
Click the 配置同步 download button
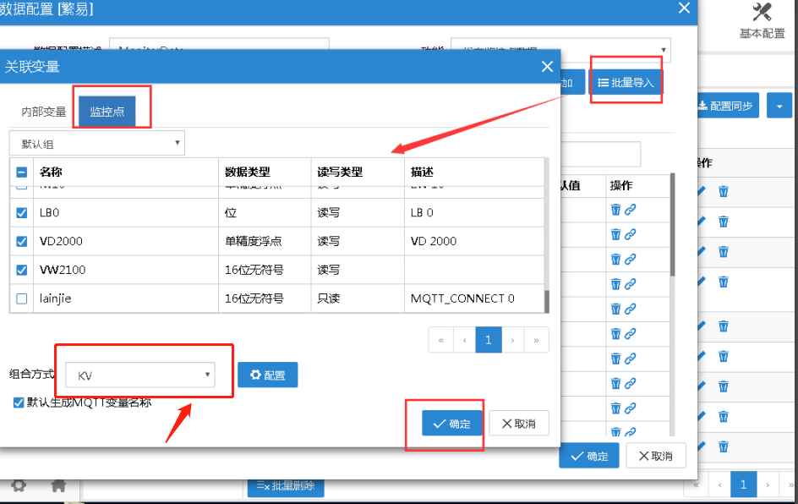click(725, 106)
